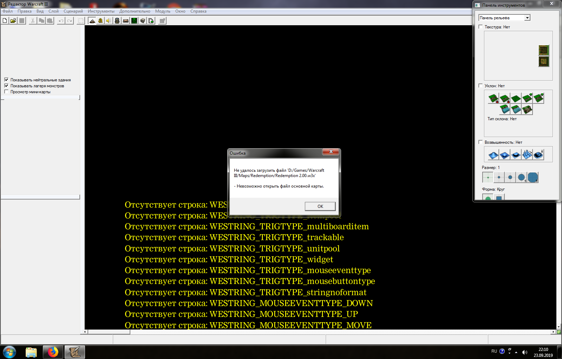This screenshot has height=359, width=562.
Task: Select the raise cliff two levels tool
Action: (x=538, y=99)
